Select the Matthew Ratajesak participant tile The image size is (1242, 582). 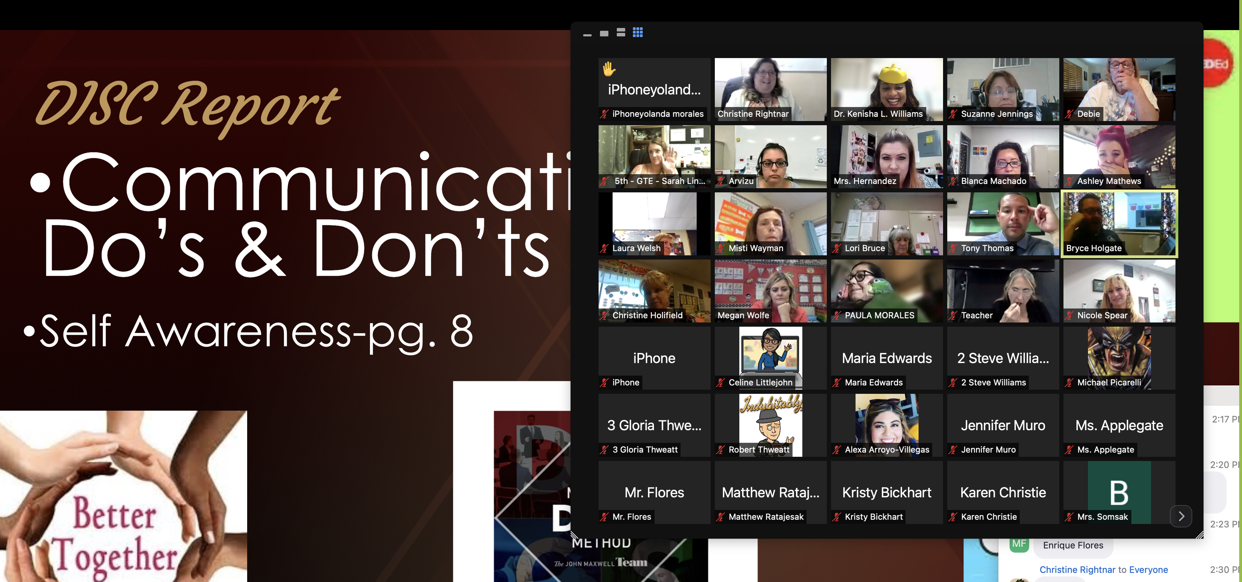click(770, 492)
